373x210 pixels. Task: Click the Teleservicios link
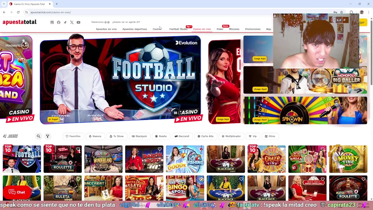tap(97, 22)
